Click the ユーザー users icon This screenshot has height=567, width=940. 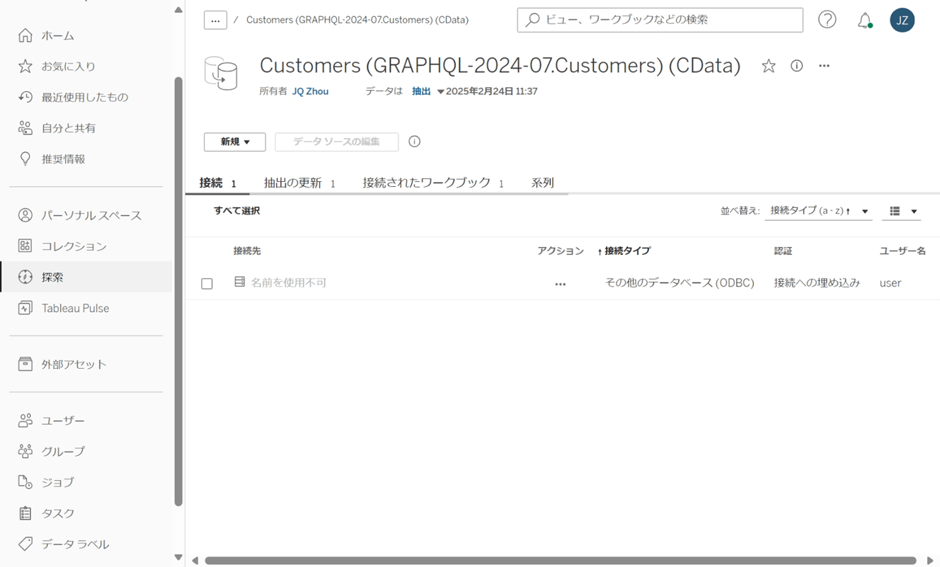click(x=25, y=420)
